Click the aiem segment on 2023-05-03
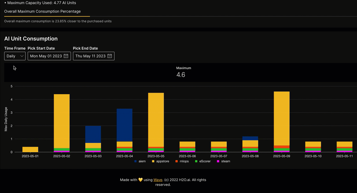This screenshot has height=193, width=357. point(93,134)
